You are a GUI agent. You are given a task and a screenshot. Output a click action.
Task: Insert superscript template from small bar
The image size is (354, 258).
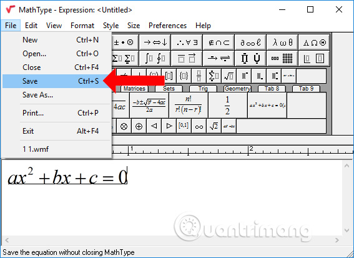(x=243, y=76)
